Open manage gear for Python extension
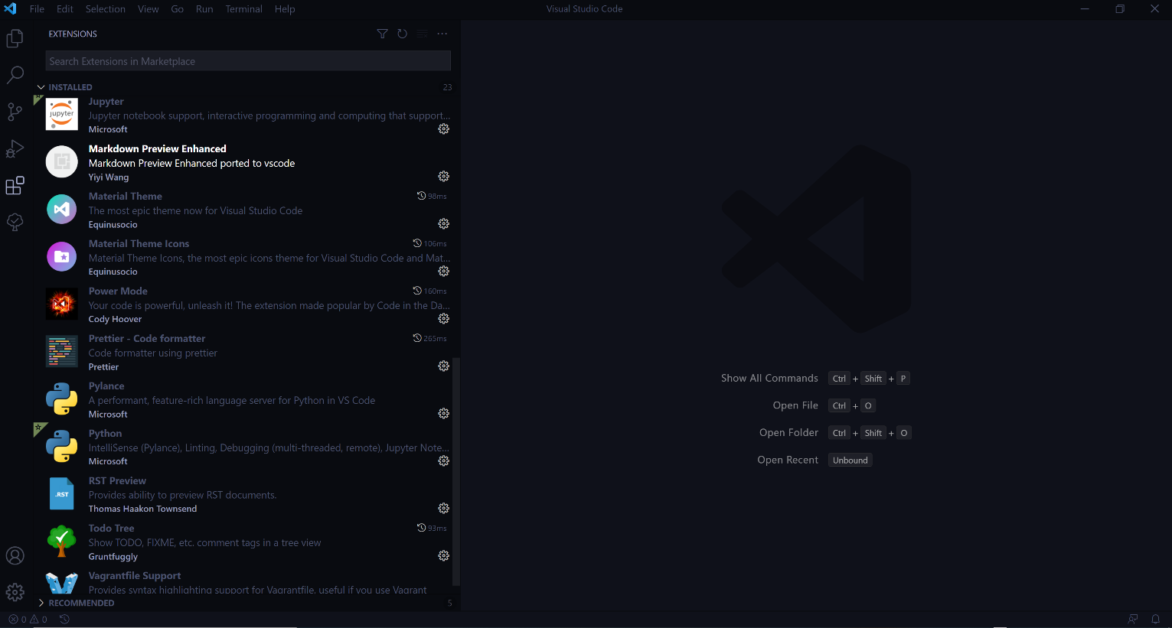1172x628 pixels. (x=443, y=461)
